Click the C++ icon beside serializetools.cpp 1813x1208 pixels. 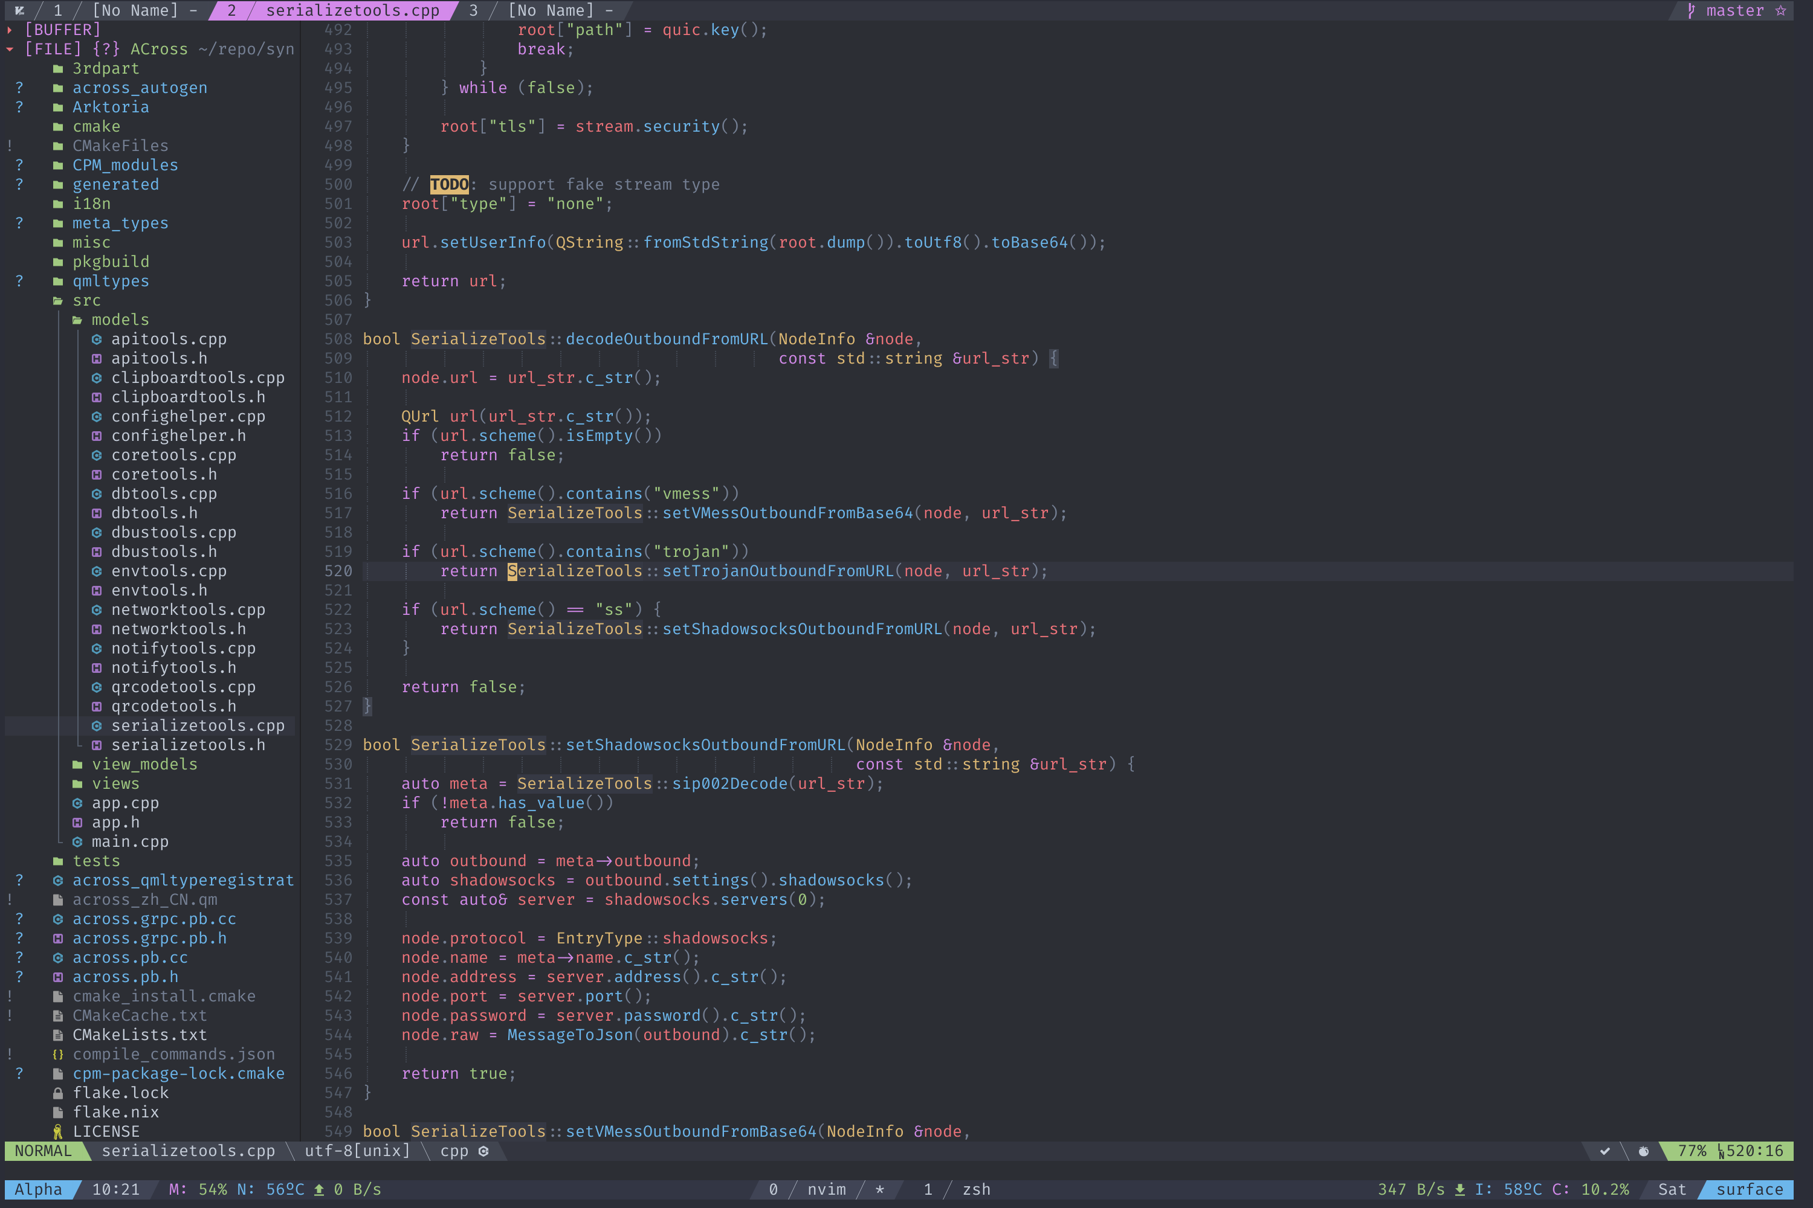[x=96, y=726]
